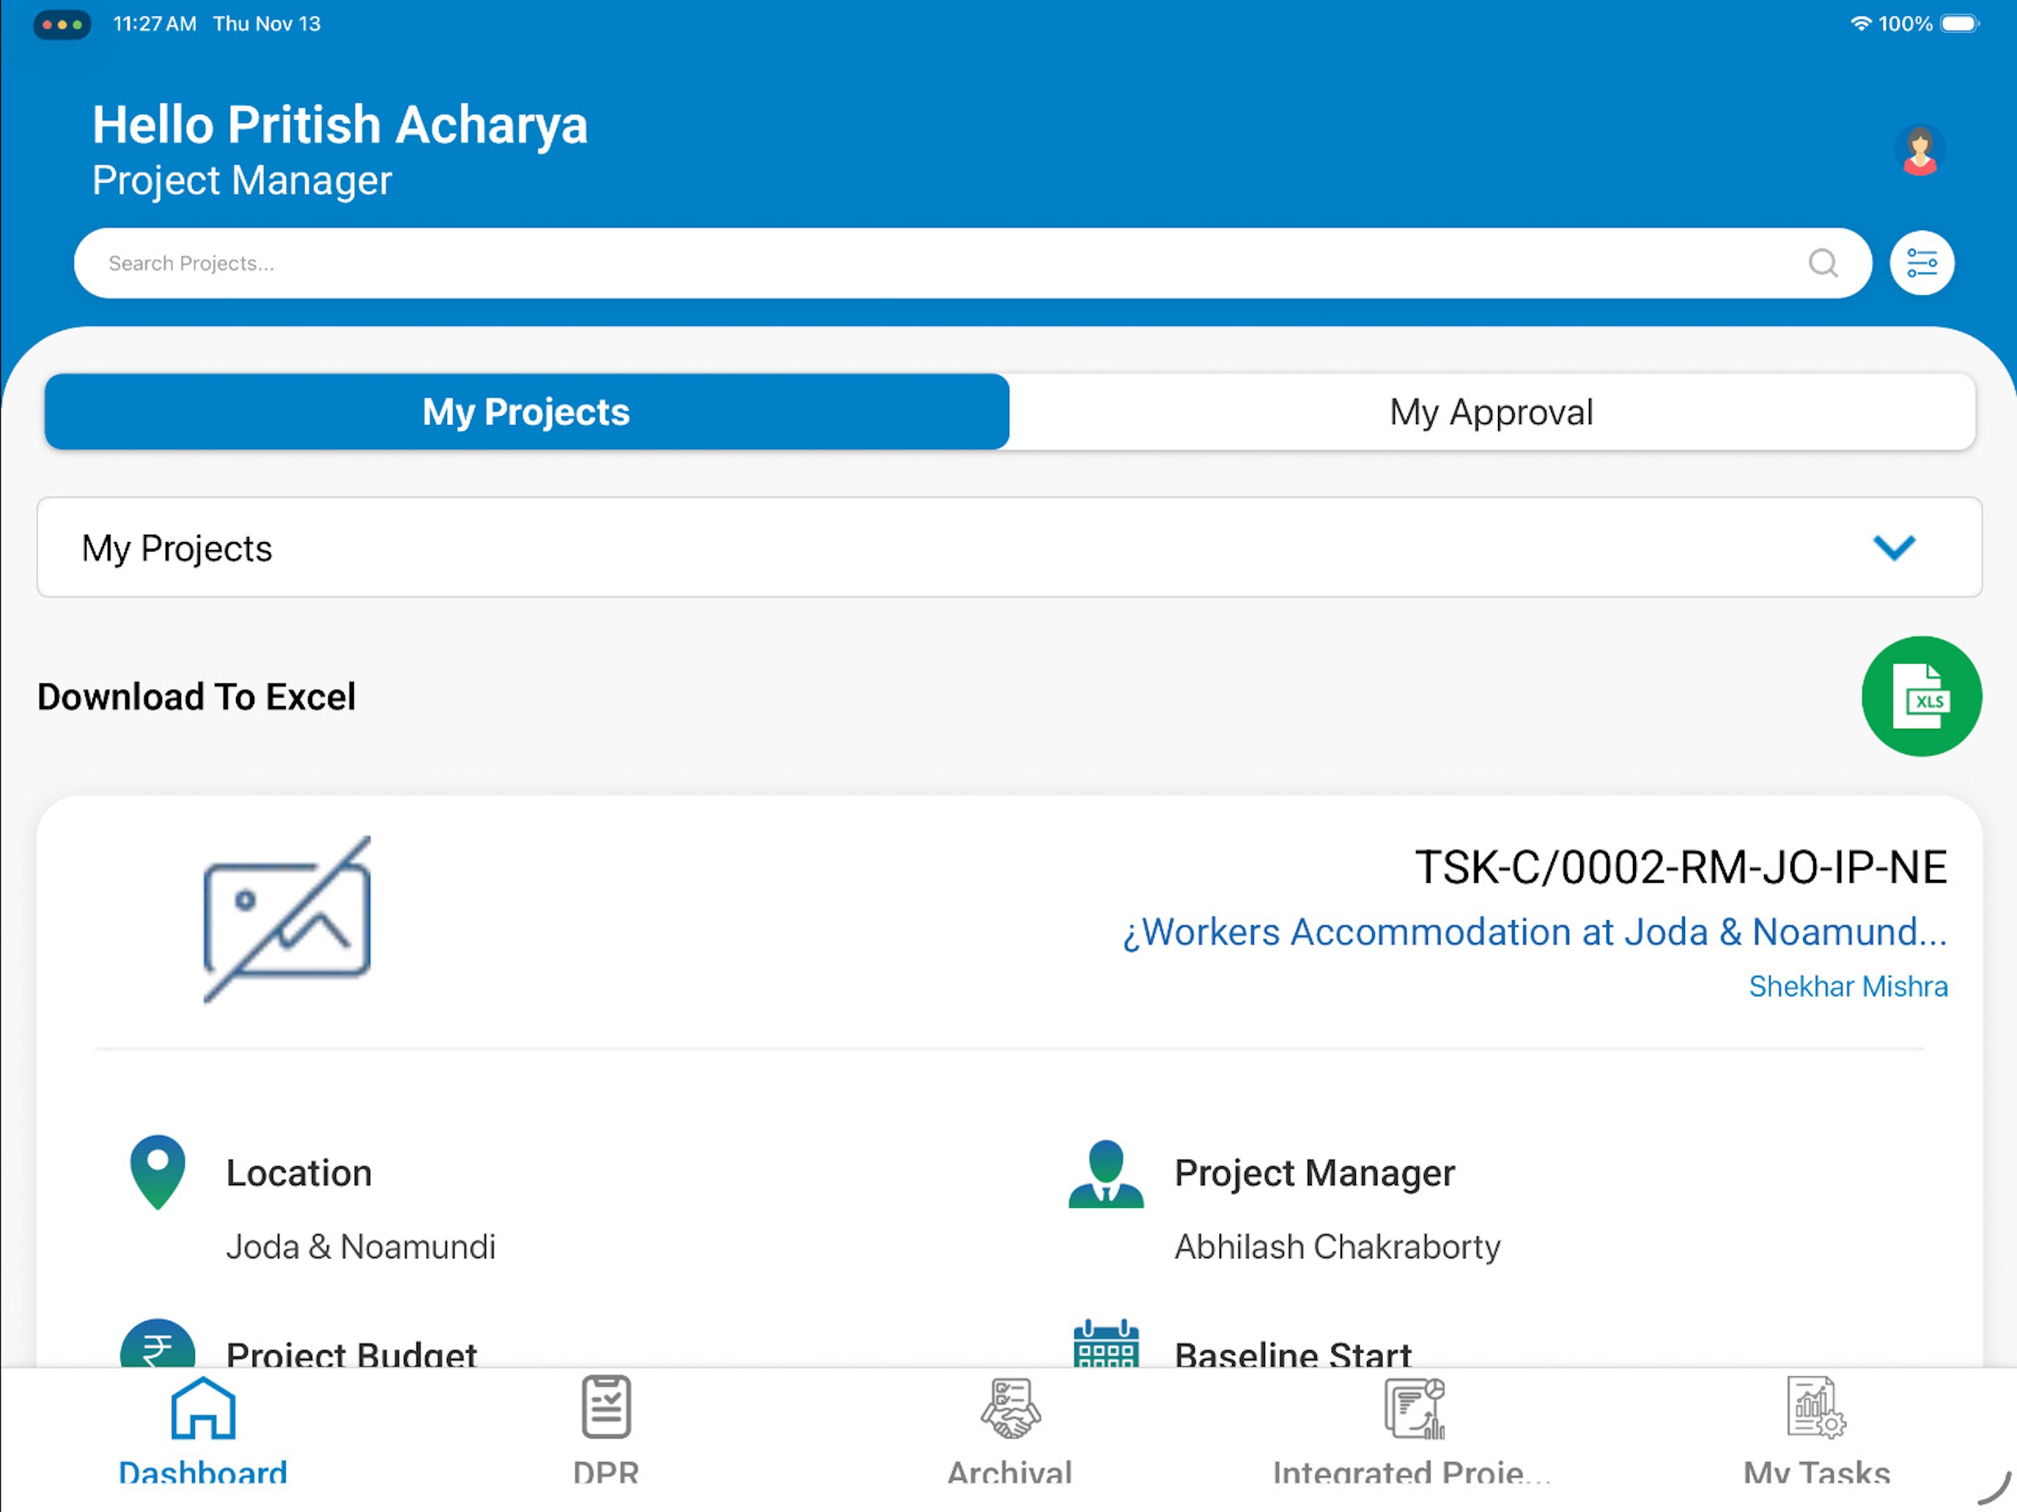Open Integrated Project report icon
The width and height of the screenshot is (2017, 1512).
point(1415,1408)
